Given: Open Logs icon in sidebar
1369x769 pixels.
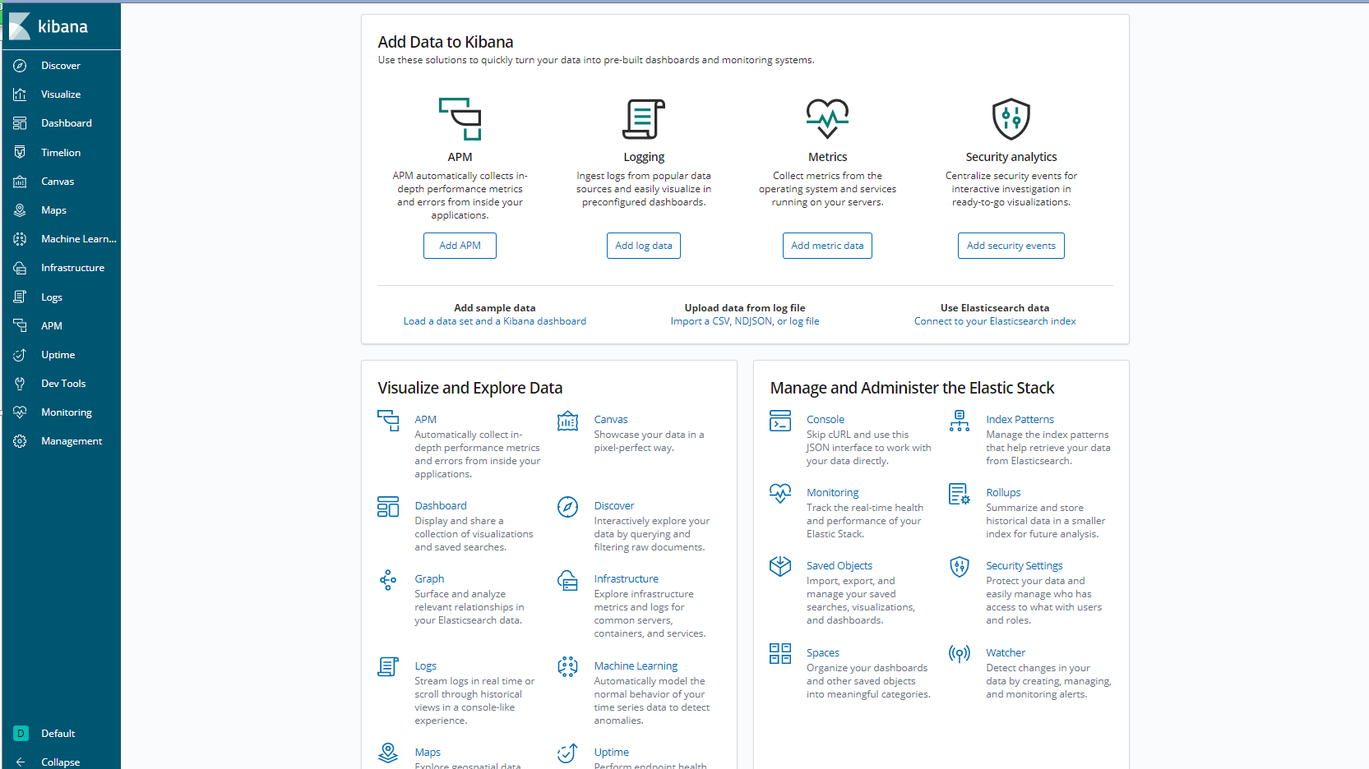Looking at the screenshot, I should click(x=21, y=297).
